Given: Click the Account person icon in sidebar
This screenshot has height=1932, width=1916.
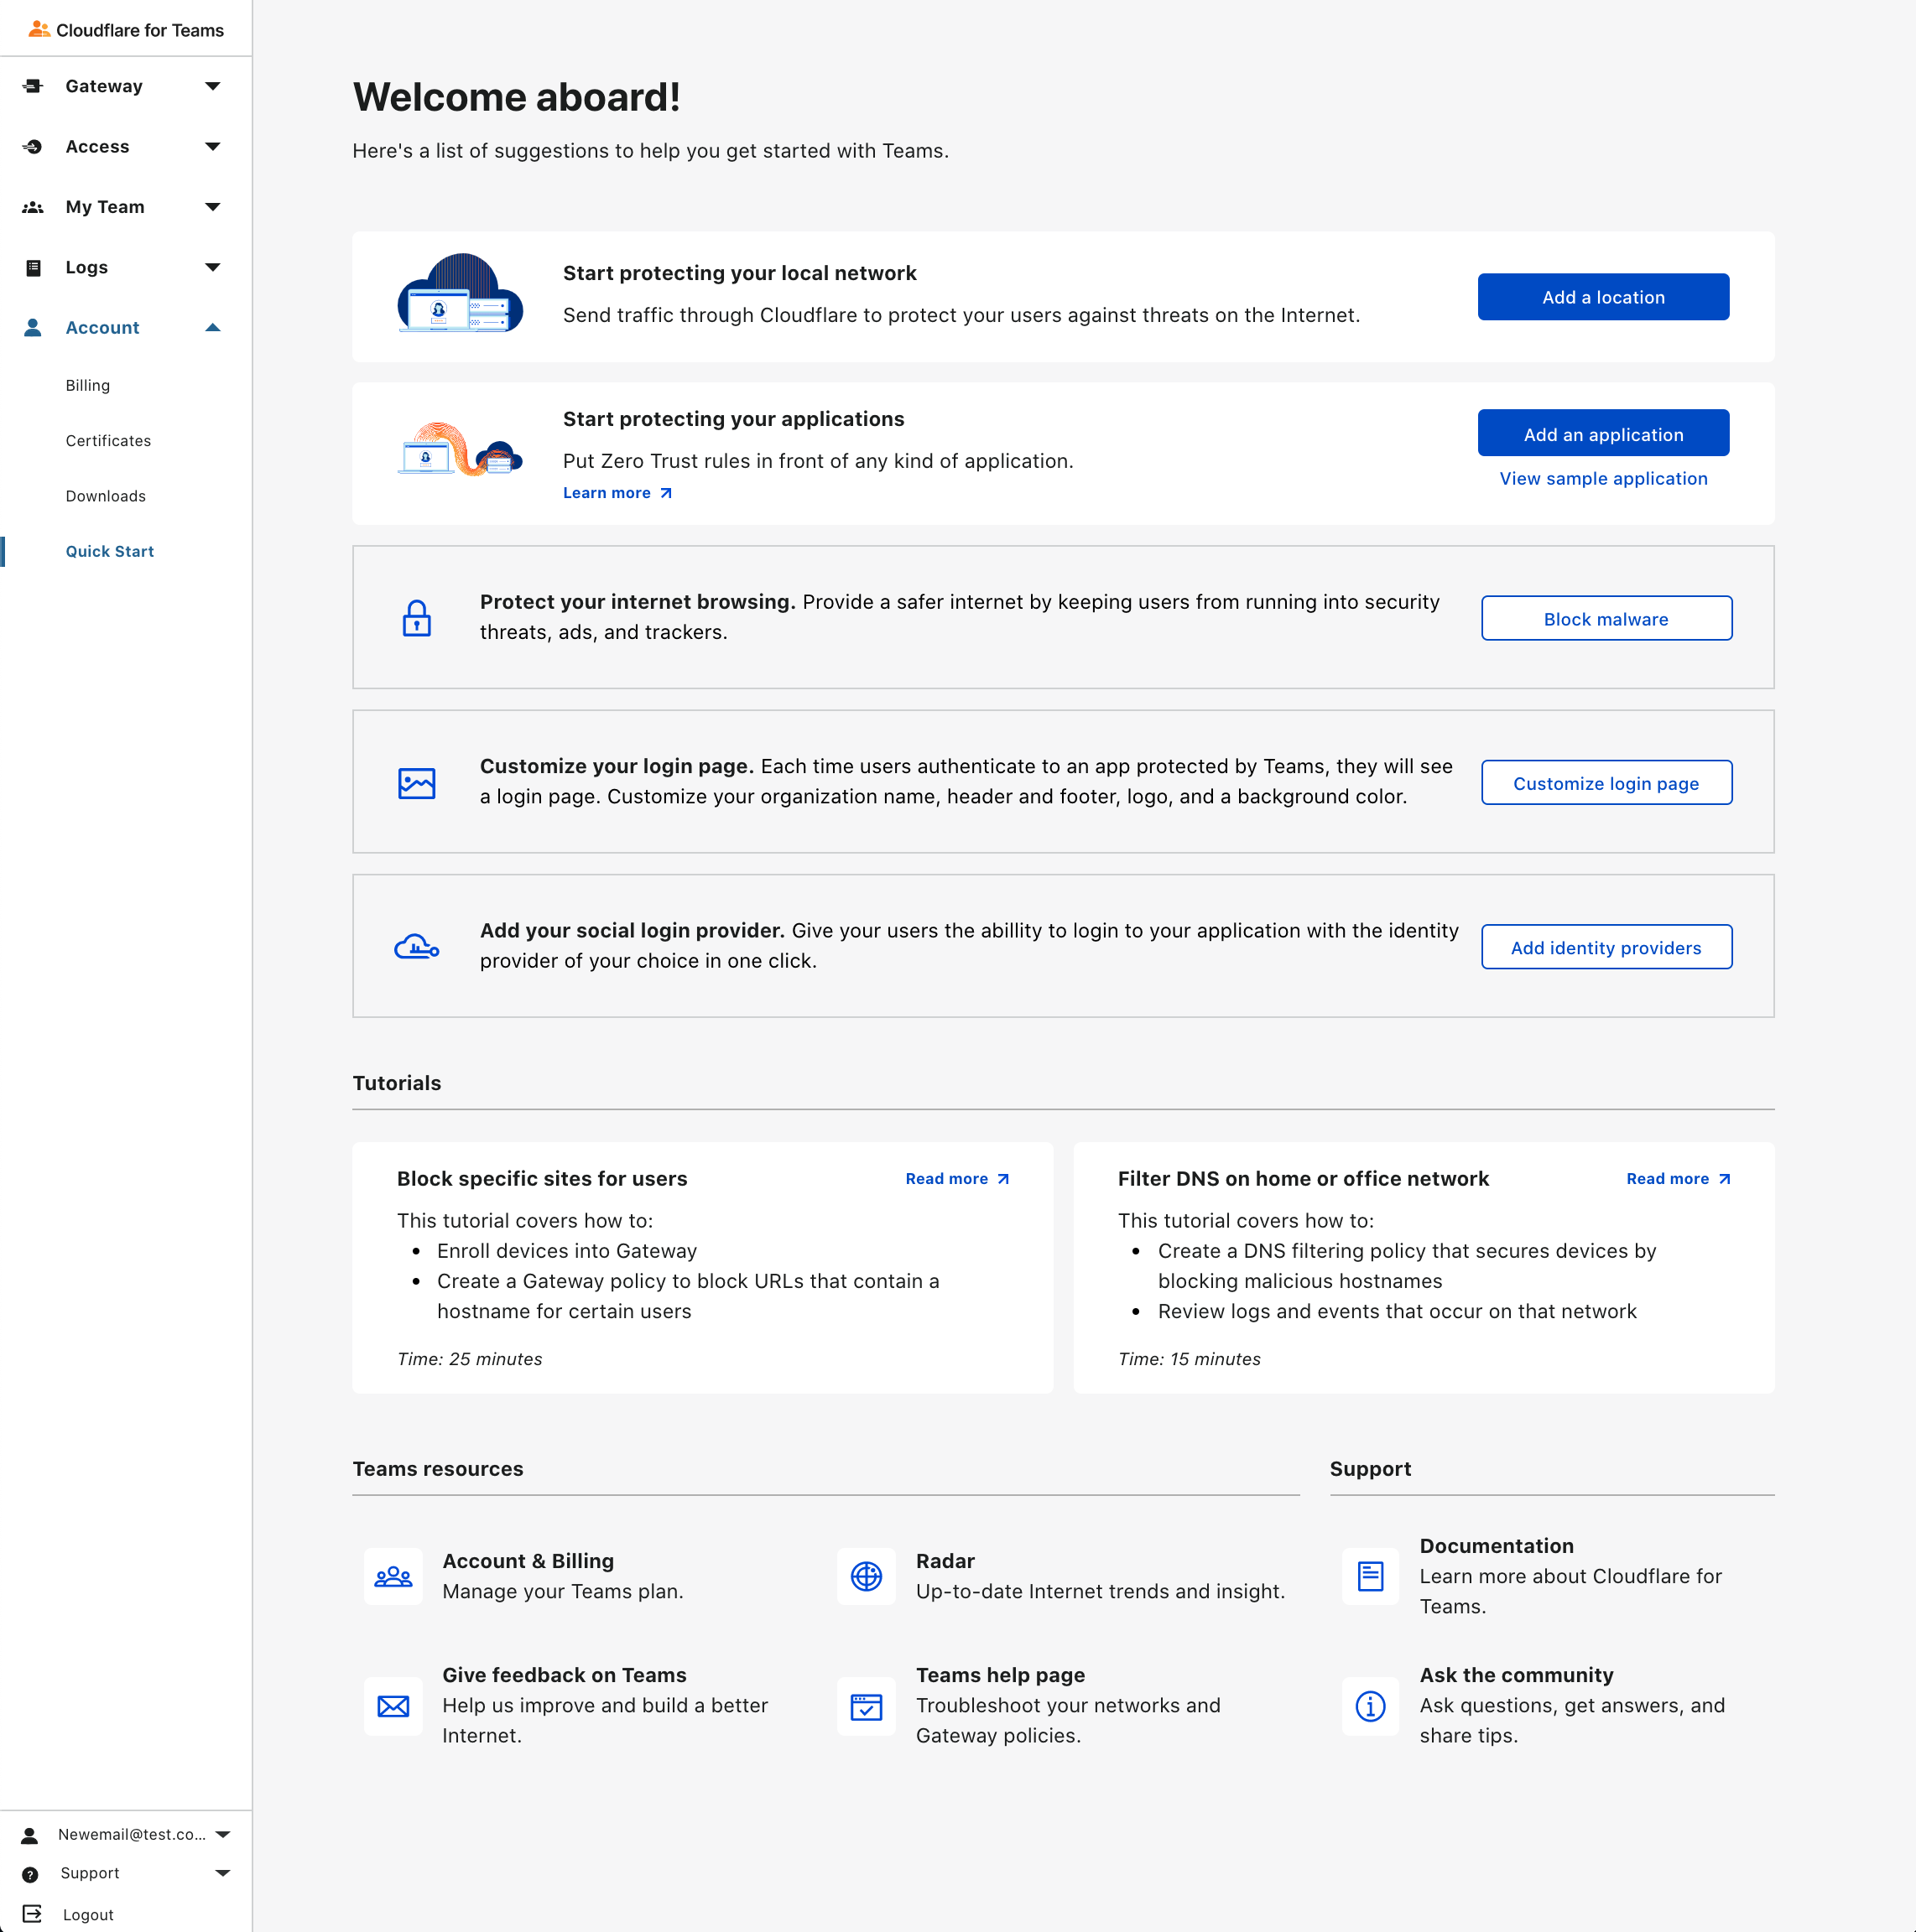Looking at the screenshot, I should tap(33, 327).
